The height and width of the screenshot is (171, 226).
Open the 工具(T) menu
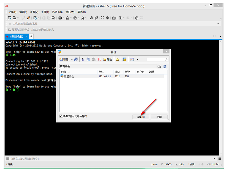click(45, 12)
